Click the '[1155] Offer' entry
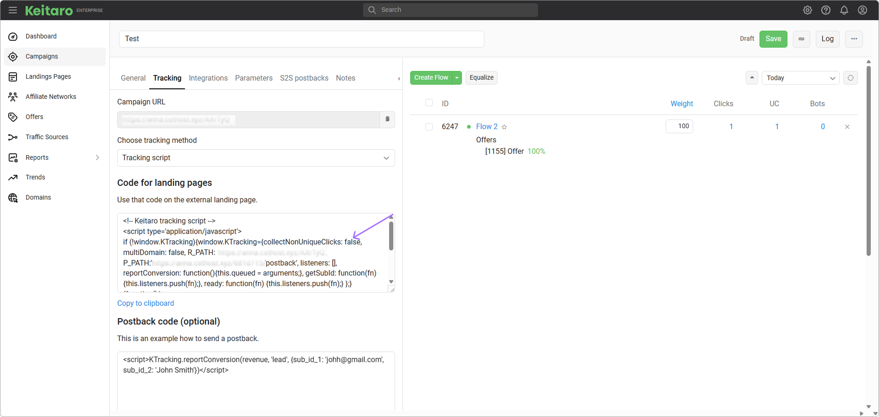Viewport: 879px width, 417px height. 505,152
